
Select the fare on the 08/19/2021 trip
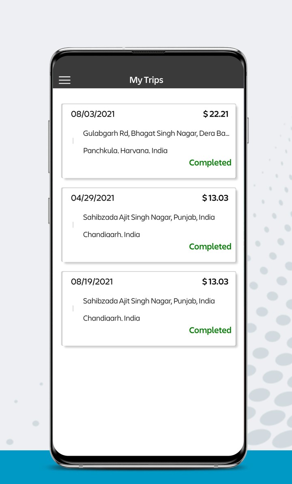[215, 282]
